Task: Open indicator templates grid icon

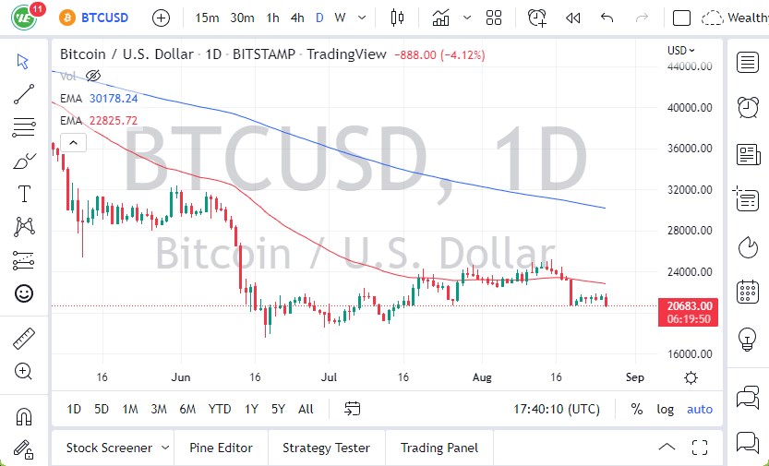Action: (x=494, y=18)
